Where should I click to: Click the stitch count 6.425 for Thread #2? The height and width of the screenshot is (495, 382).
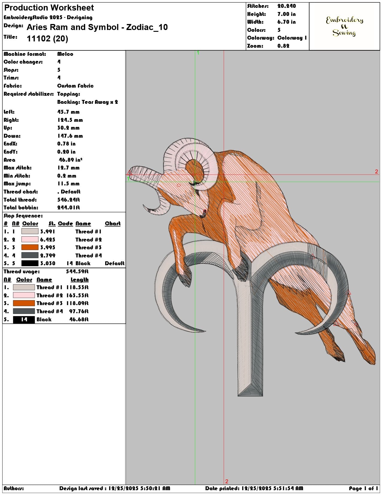click(48, 239)
